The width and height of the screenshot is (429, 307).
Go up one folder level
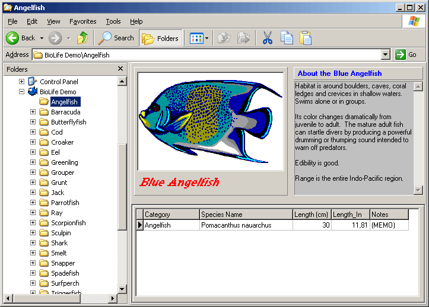tap(82, 38)
